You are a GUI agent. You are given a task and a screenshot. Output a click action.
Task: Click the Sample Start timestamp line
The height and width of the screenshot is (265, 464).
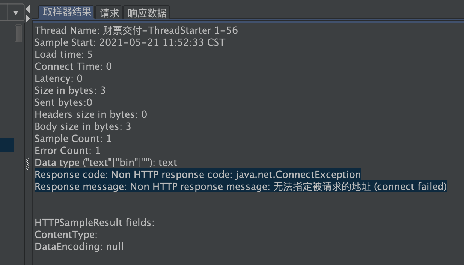click(130, 42)
